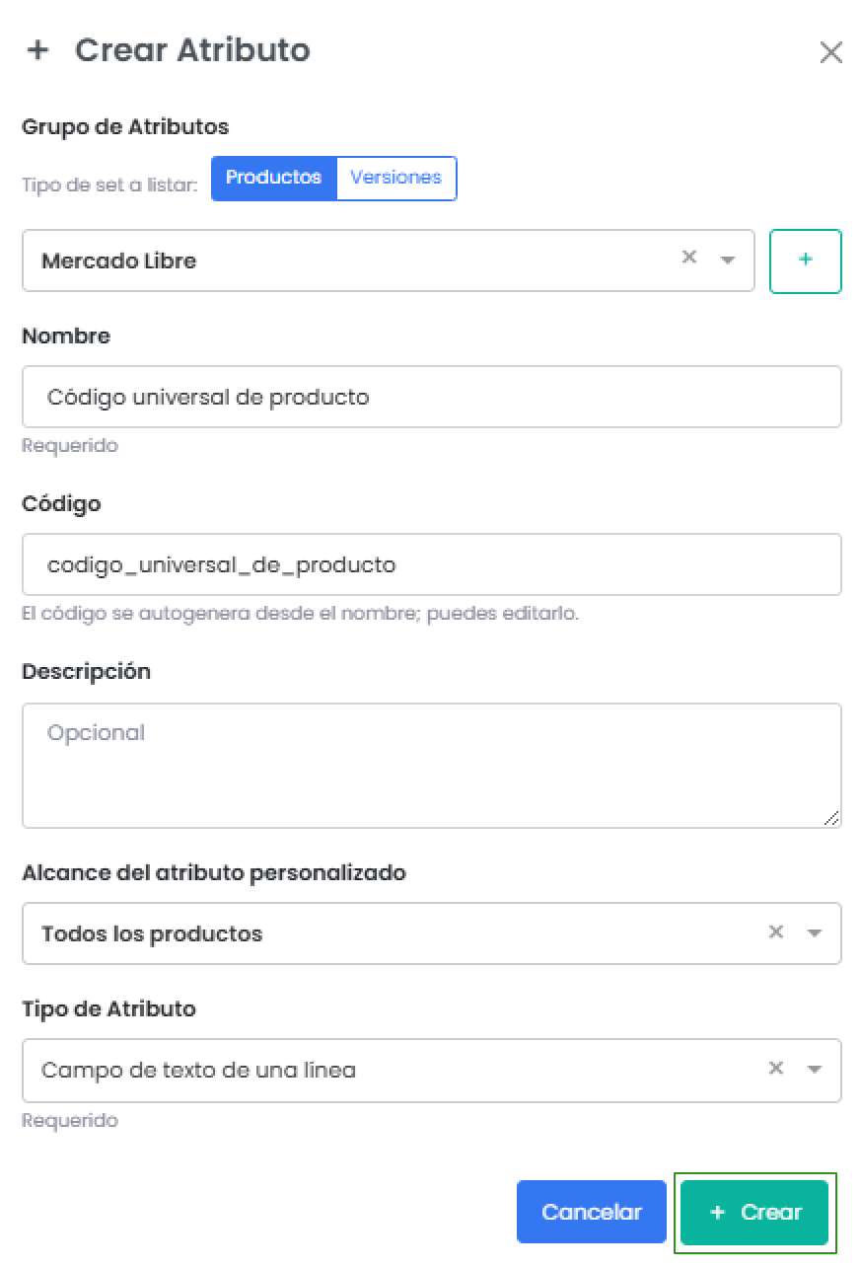860x1267 pixels.
Task: Click the Nombre input field
Action: pos(431,397)
